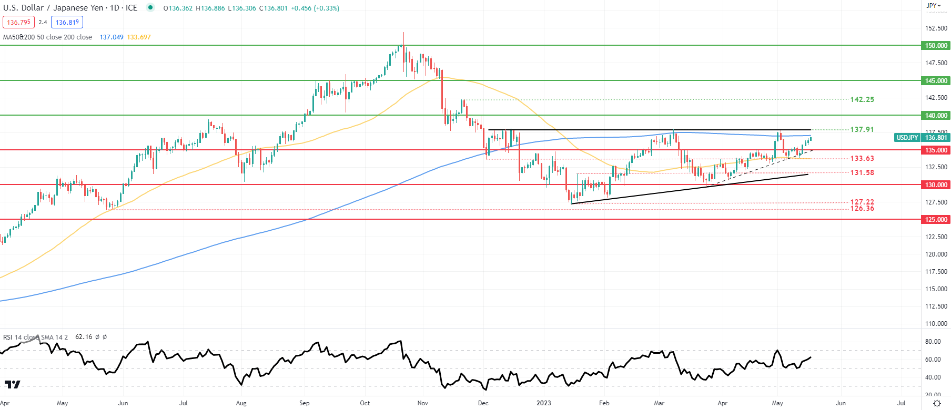Image resolution: width=951 pixels, height=410 pixels.
Task: Click the green market status dot
Action: [x=150, y=8]
